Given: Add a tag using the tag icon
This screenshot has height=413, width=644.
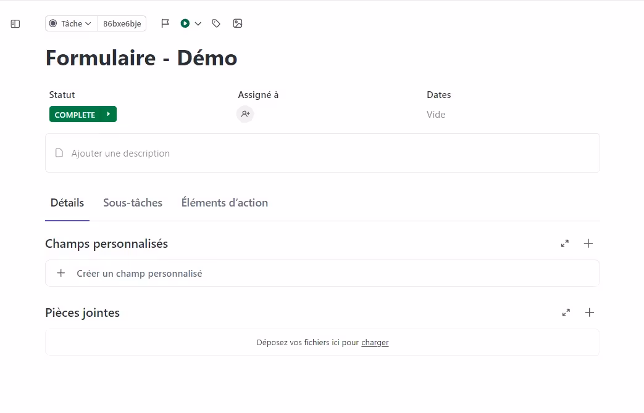Looking at the screenshot, I should (216, 23).
